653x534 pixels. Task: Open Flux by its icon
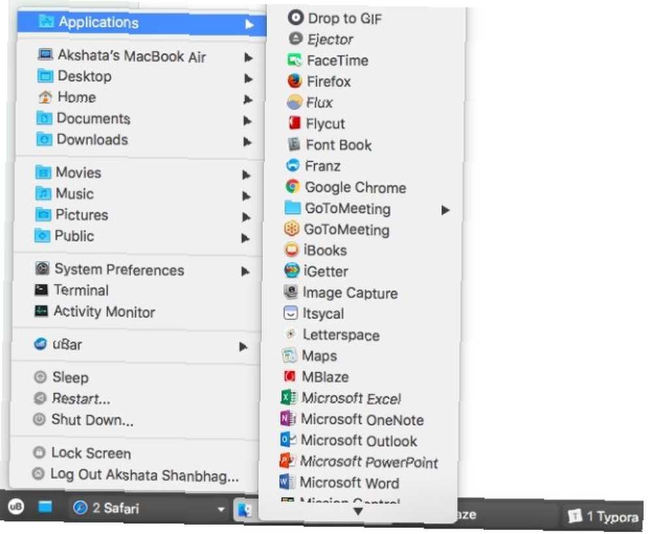click(294, 102)
